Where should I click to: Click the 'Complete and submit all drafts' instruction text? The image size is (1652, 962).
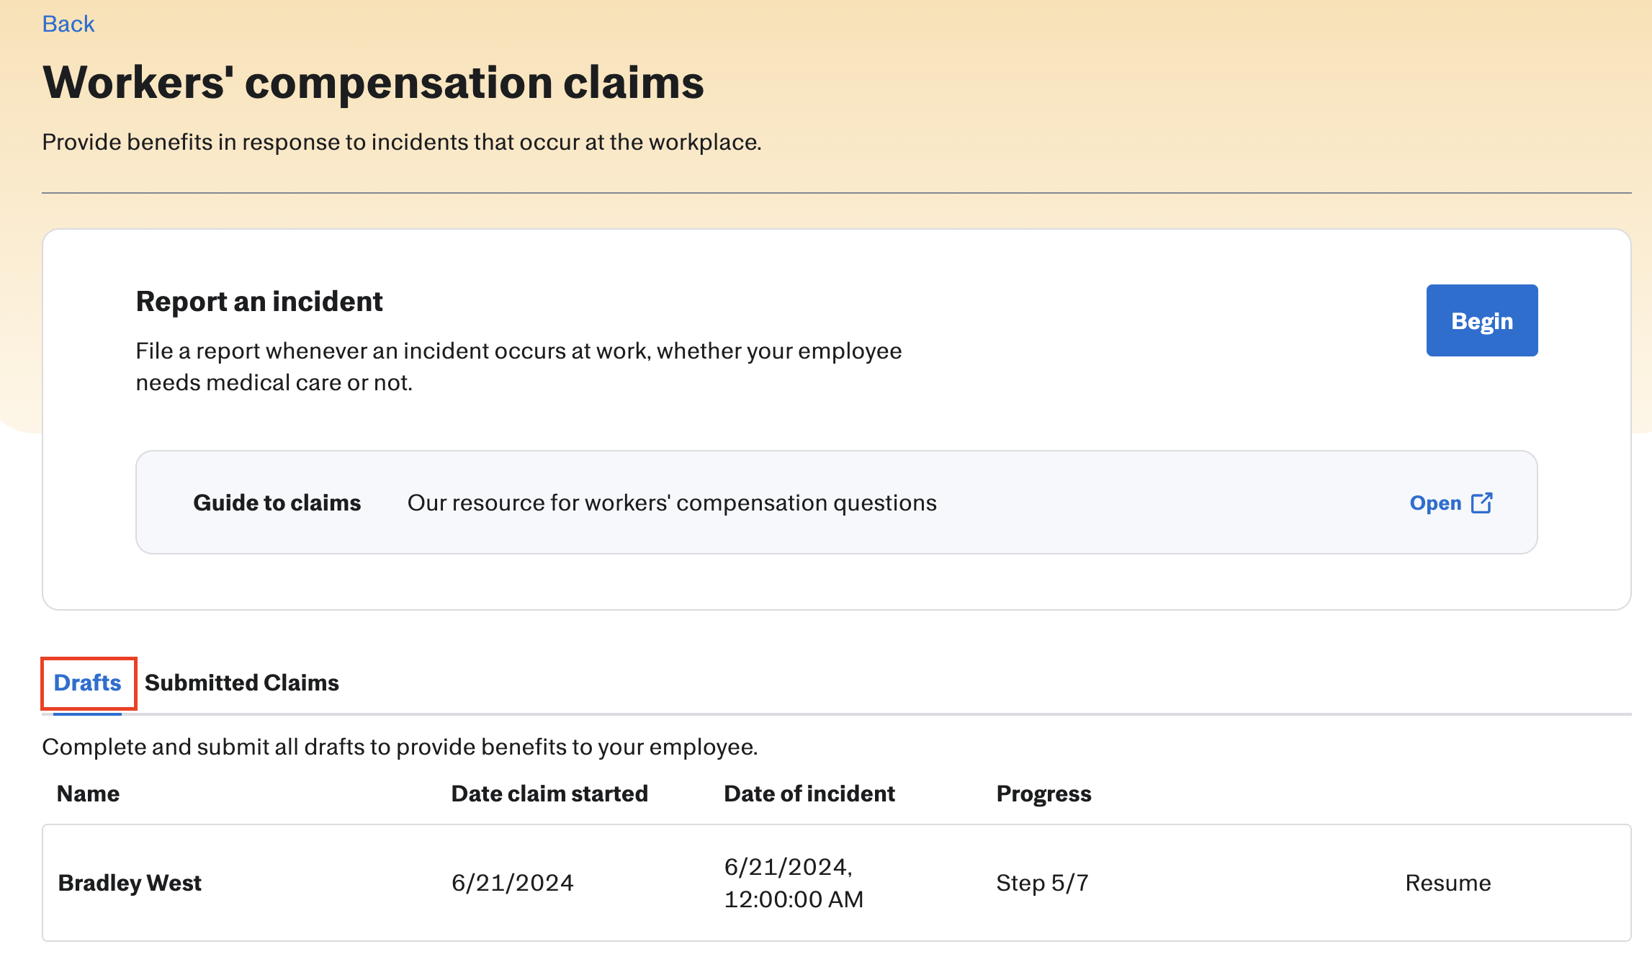tap(400, 747)
